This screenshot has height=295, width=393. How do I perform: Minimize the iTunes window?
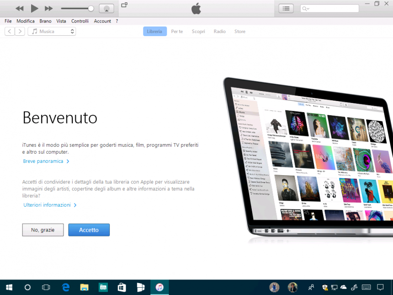pyautogui.click(x=367, y=4)
